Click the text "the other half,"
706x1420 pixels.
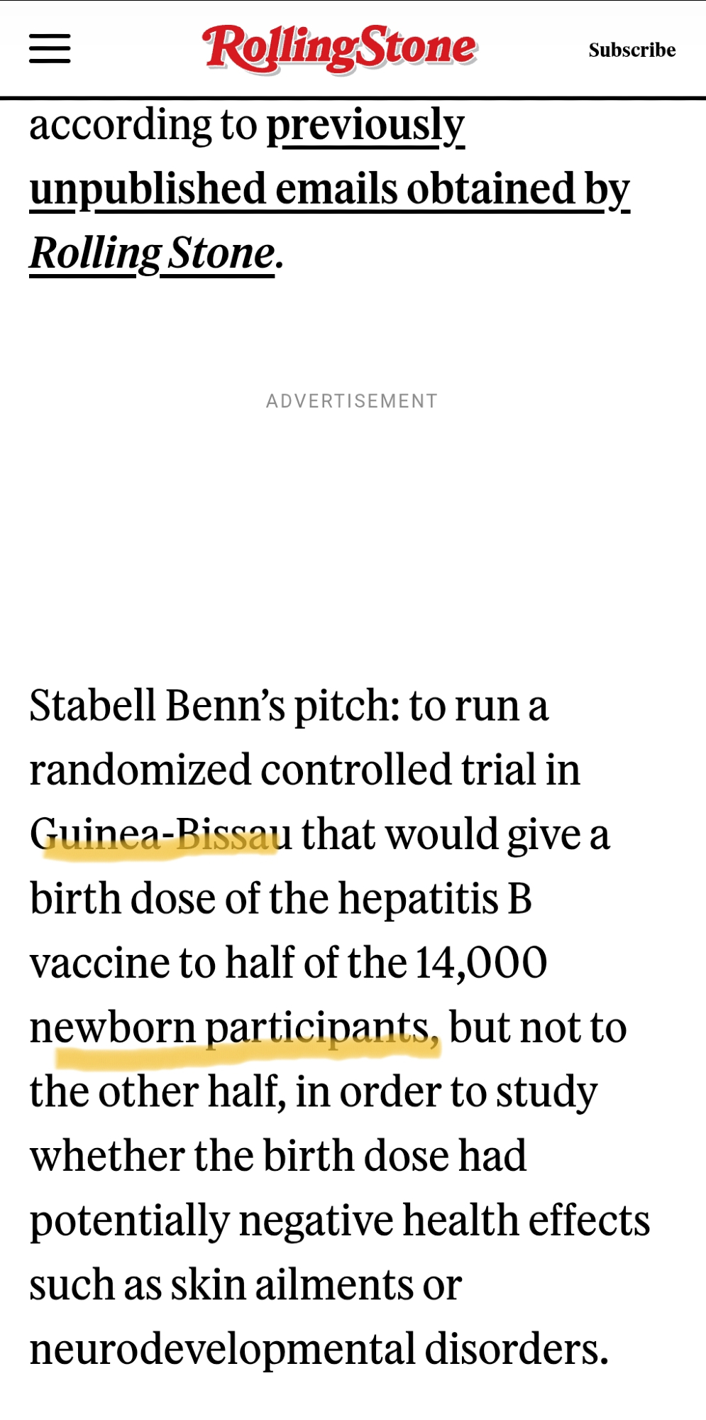point(158,1093)
